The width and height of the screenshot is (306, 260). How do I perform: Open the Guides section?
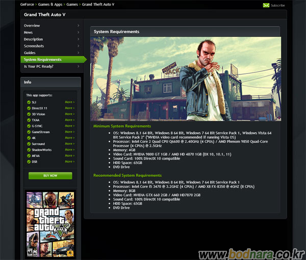click(x=30, y=53)
